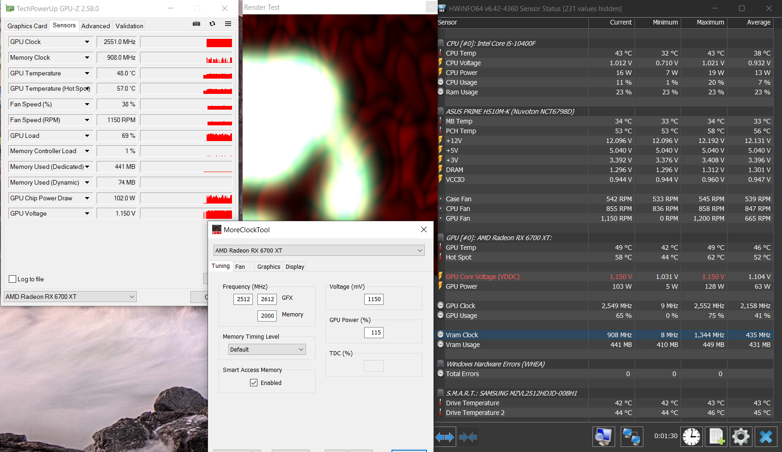Start HWiNFO logging with the sheet icon
The image size is (782, 452).
tap(716, 436)
